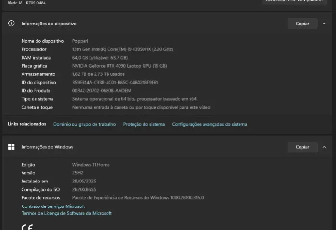This screenshot has height=230, width=336.
Task: Open Contrato de Serviços Microsoft link
Action: pos(53,206)
